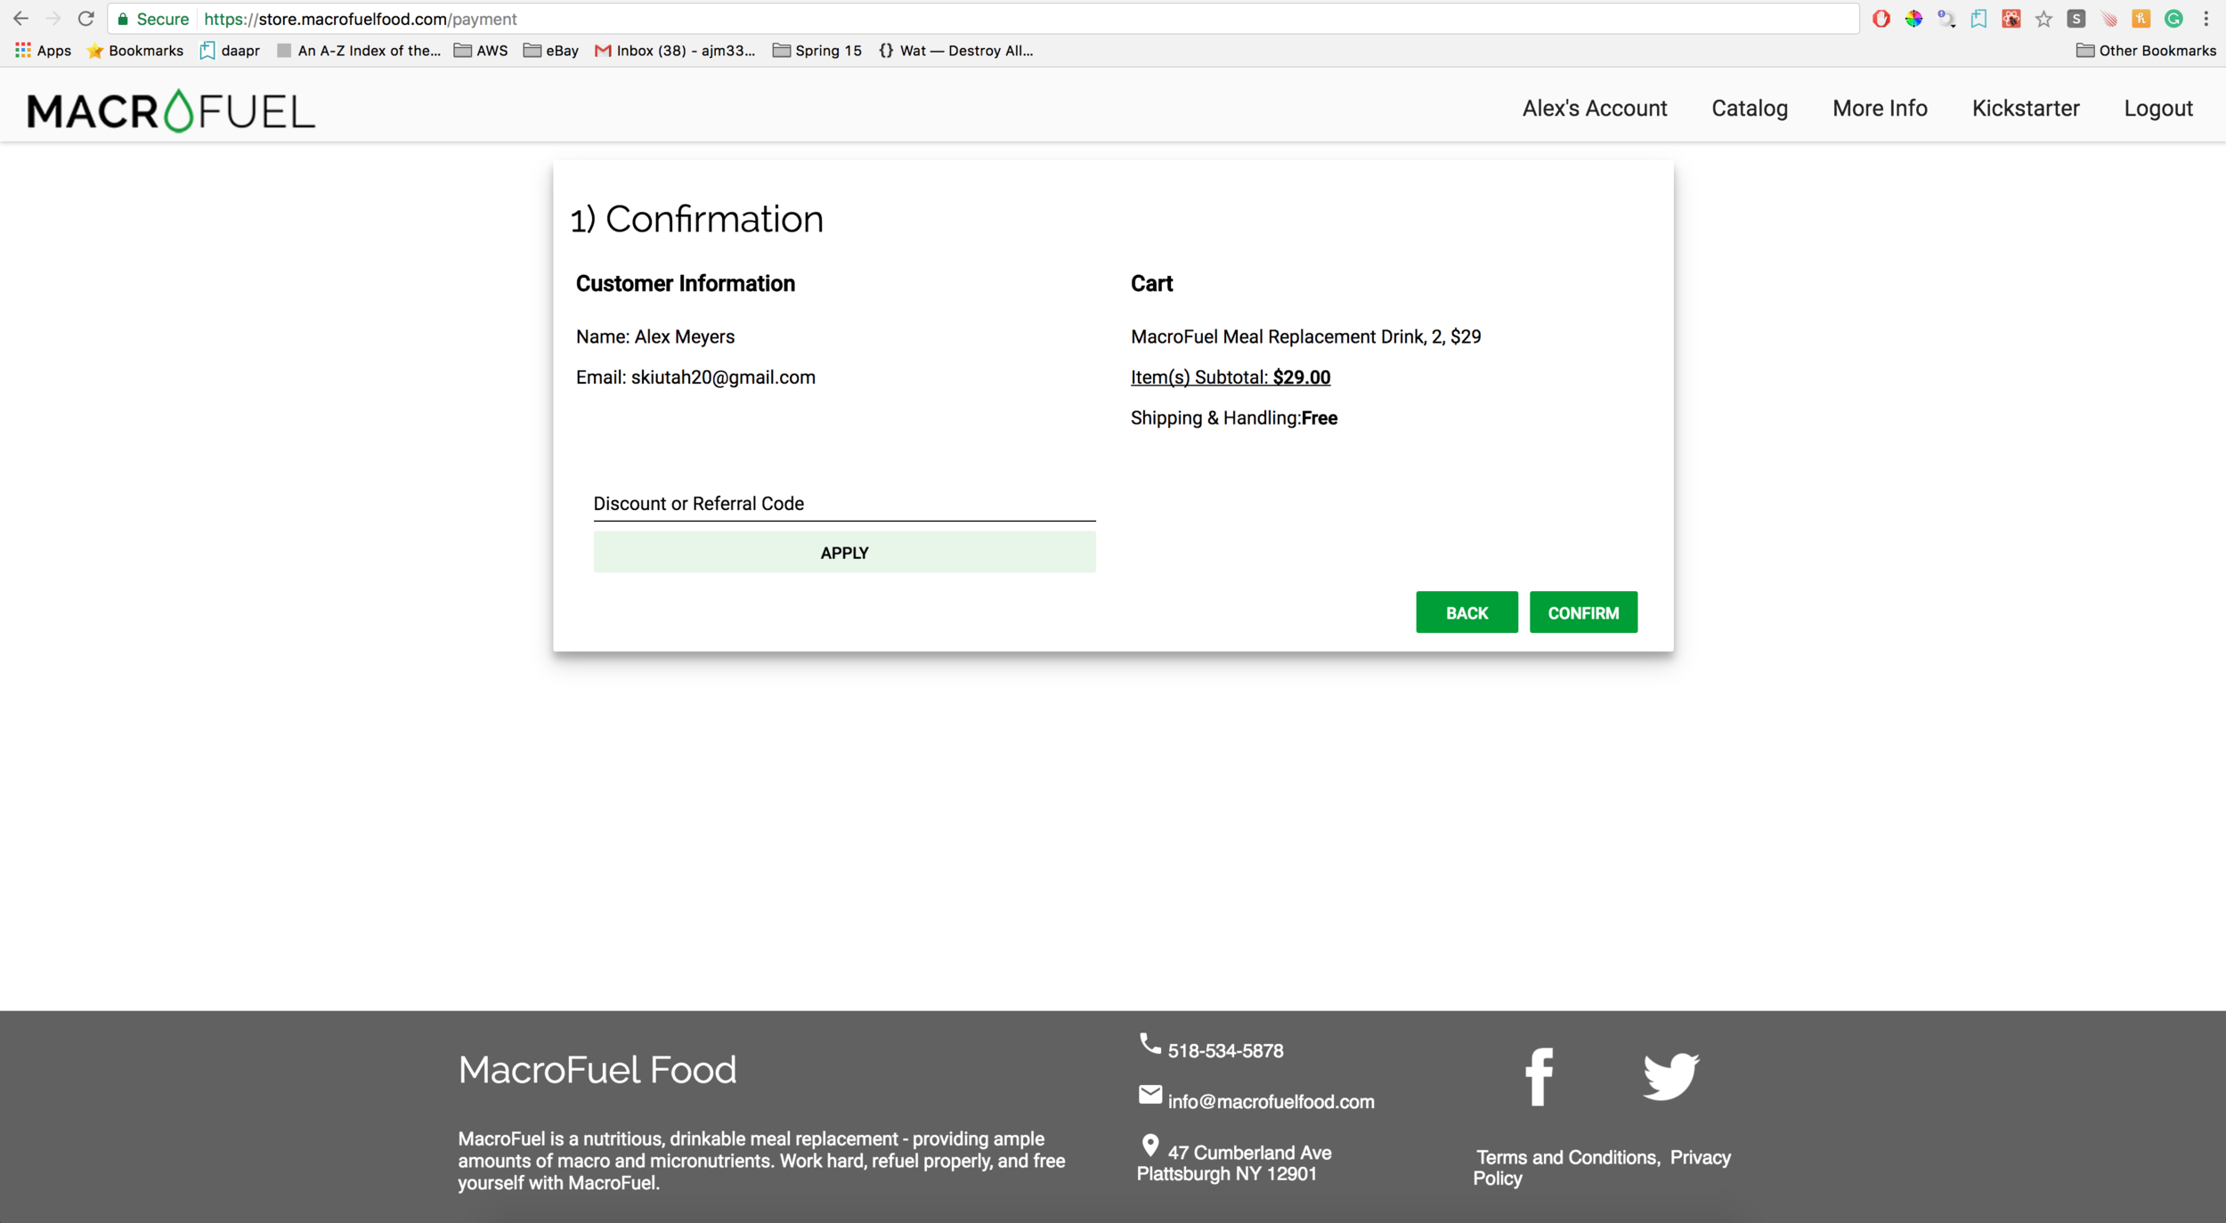This screenshot has width=2226, height=1223.
Task: Click the phone number 518-534-5878
Action: coord(1225,1050)
